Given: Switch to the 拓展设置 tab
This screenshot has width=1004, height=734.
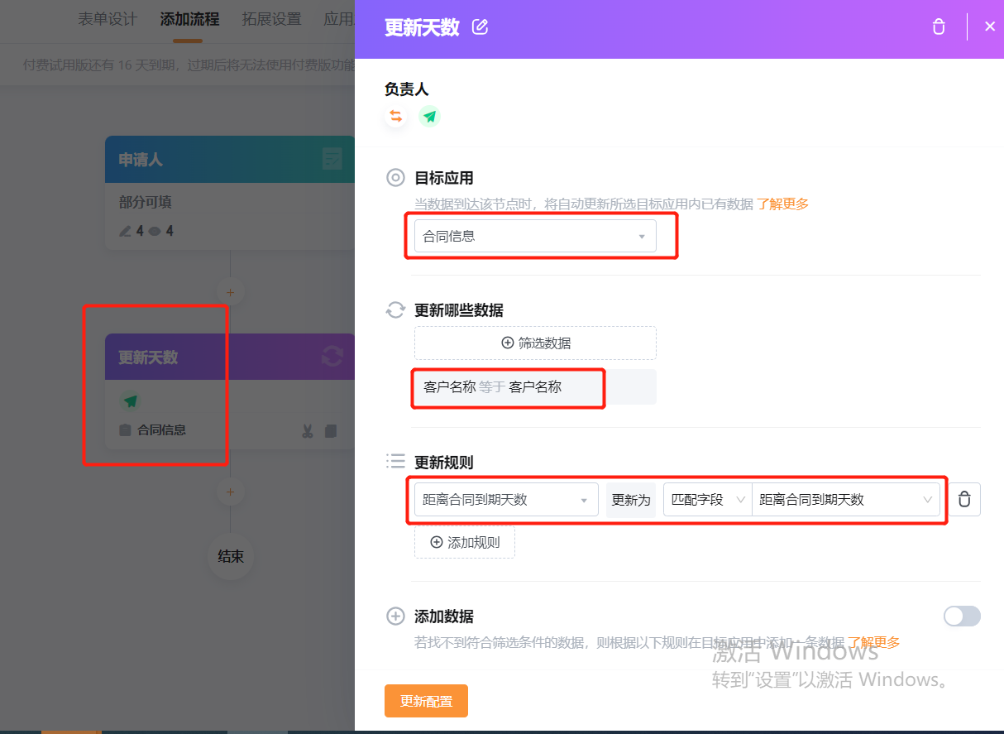Looking at the screenshot, I should point(271,19).
